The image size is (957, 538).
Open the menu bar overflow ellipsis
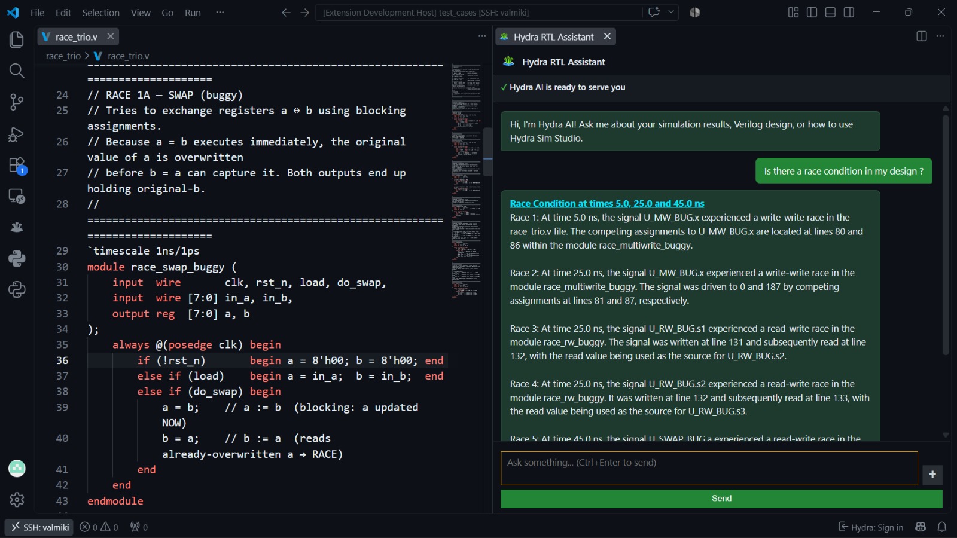[220, 12]
